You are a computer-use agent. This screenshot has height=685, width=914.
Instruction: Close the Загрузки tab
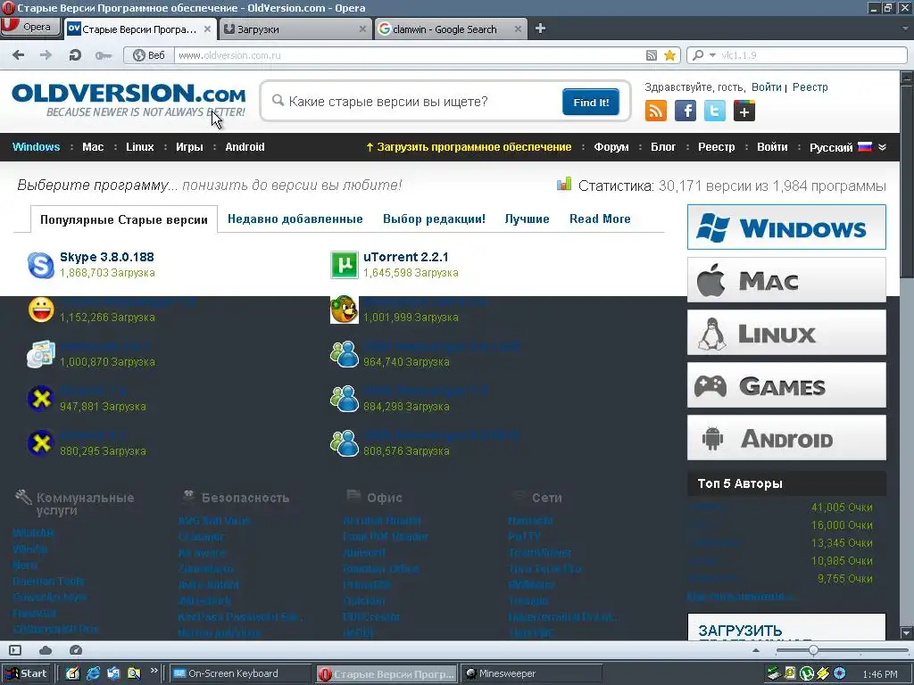362,29
